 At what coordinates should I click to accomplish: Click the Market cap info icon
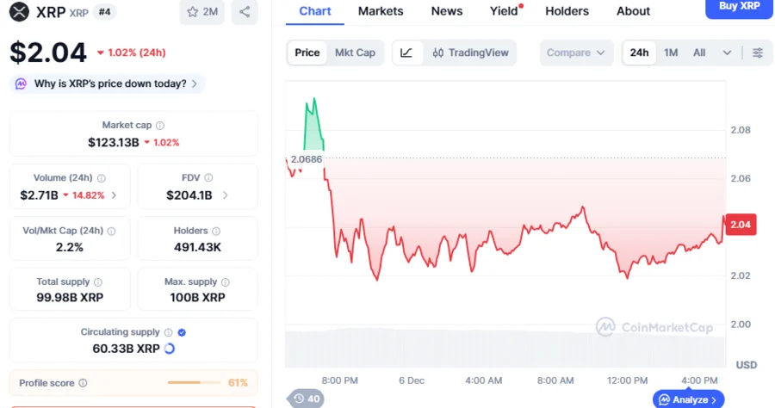[160, 126]
